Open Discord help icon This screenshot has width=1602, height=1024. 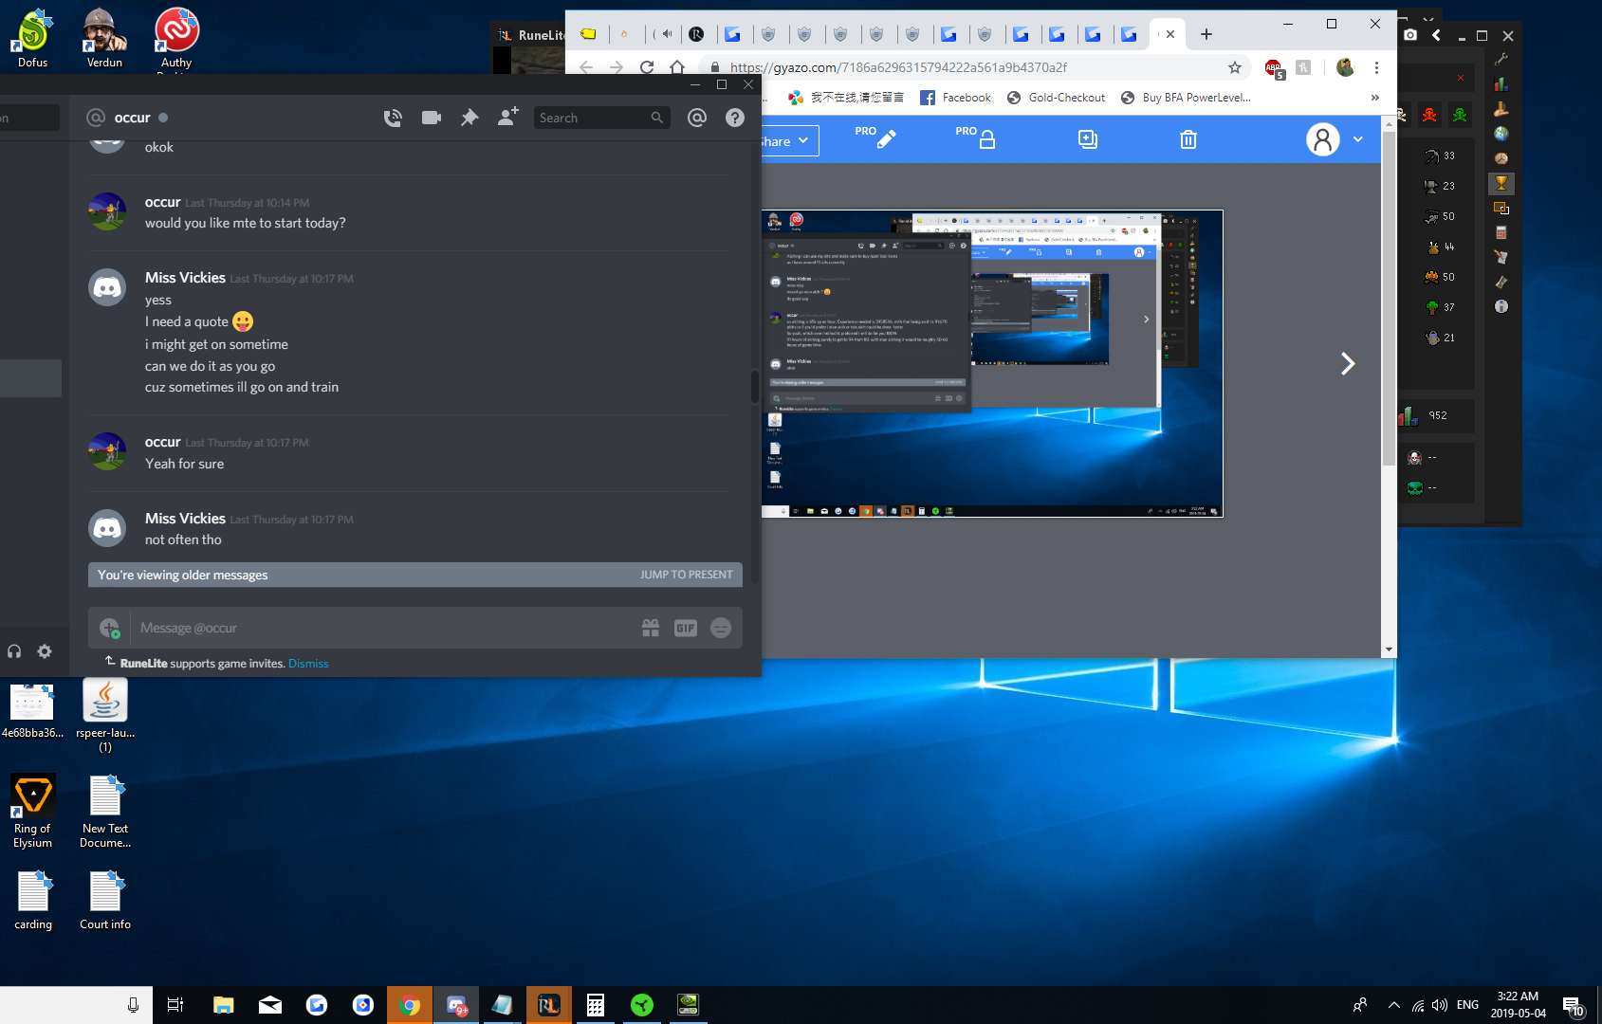(735, 118)
